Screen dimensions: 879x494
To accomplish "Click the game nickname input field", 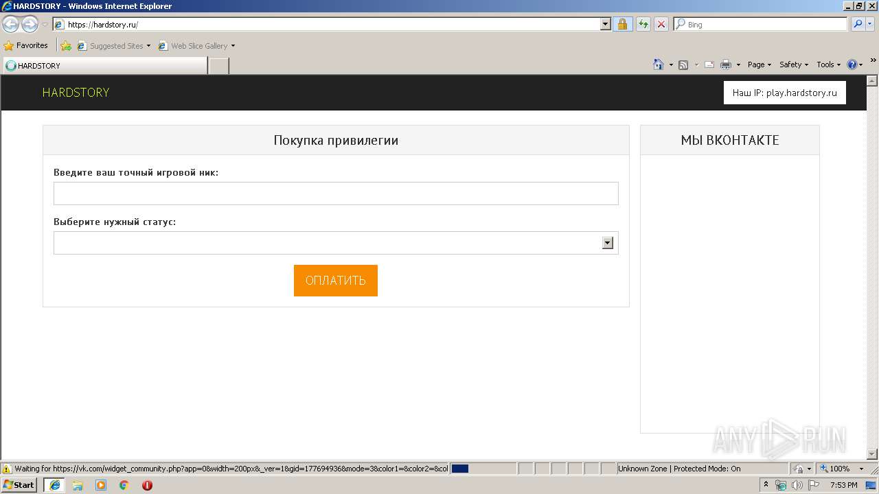I will pos(336,193).
